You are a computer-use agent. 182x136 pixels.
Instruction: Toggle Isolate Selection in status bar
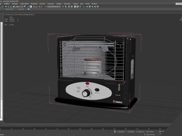click(x=108, y=132)
